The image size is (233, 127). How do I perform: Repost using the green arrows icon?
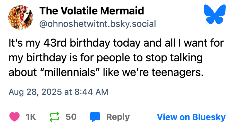(x=55, y=117)
